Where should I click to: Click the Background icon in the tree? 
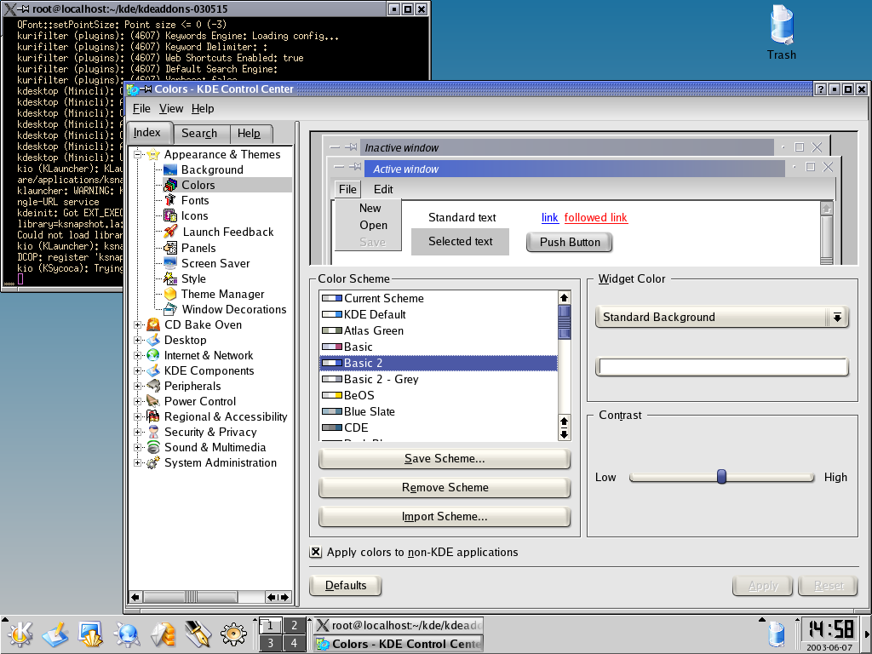tap(170, 169)
